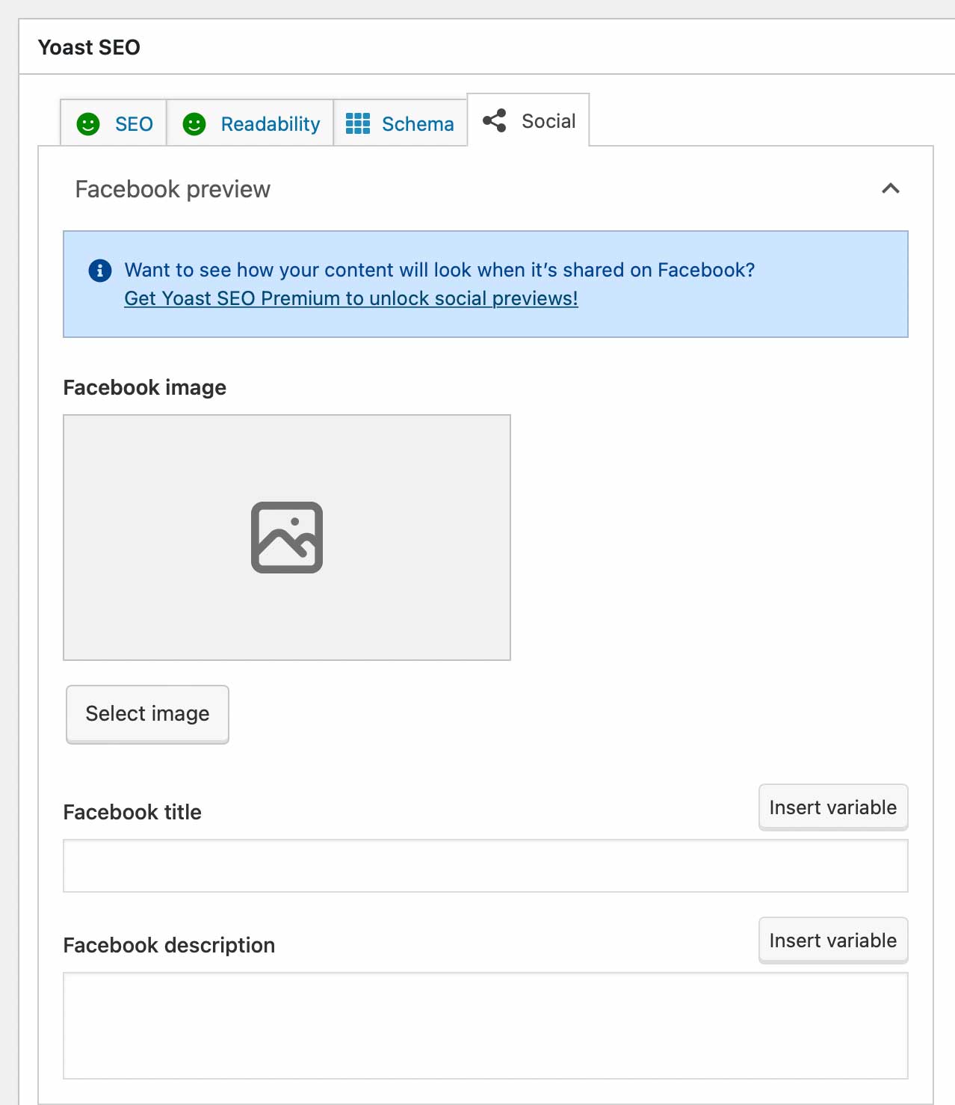Collapse the Facebook preview section
Image resolution: width=955 pixels, height=1105 pixels.
click(890, 189)
